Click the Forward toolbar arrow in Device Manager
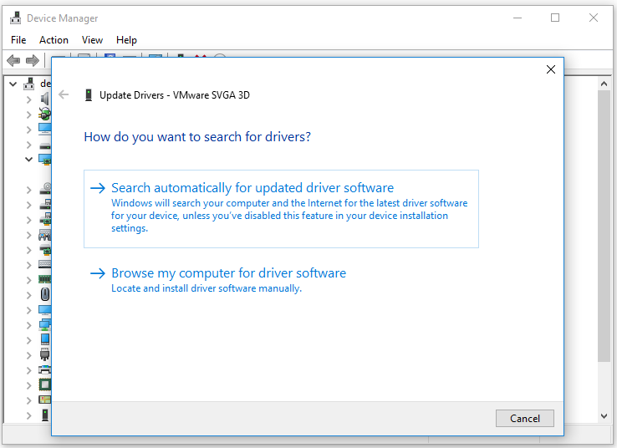This screenshot has height=448, width=617. [33, 60]
